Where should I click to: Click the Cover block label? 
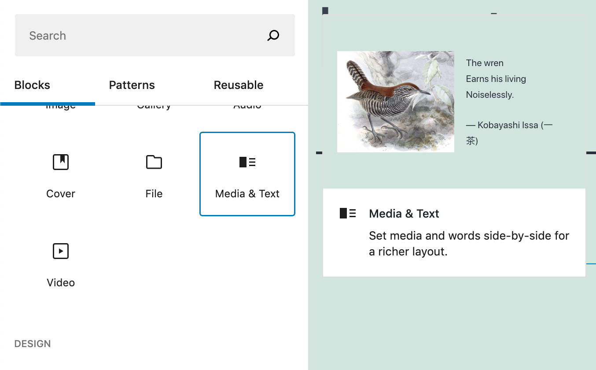[x=61, y=194]
